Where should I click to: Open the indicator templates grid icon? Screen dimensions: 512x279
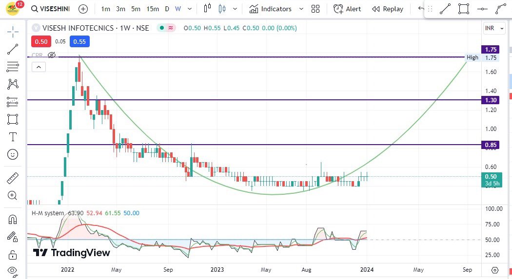point(315,9)
